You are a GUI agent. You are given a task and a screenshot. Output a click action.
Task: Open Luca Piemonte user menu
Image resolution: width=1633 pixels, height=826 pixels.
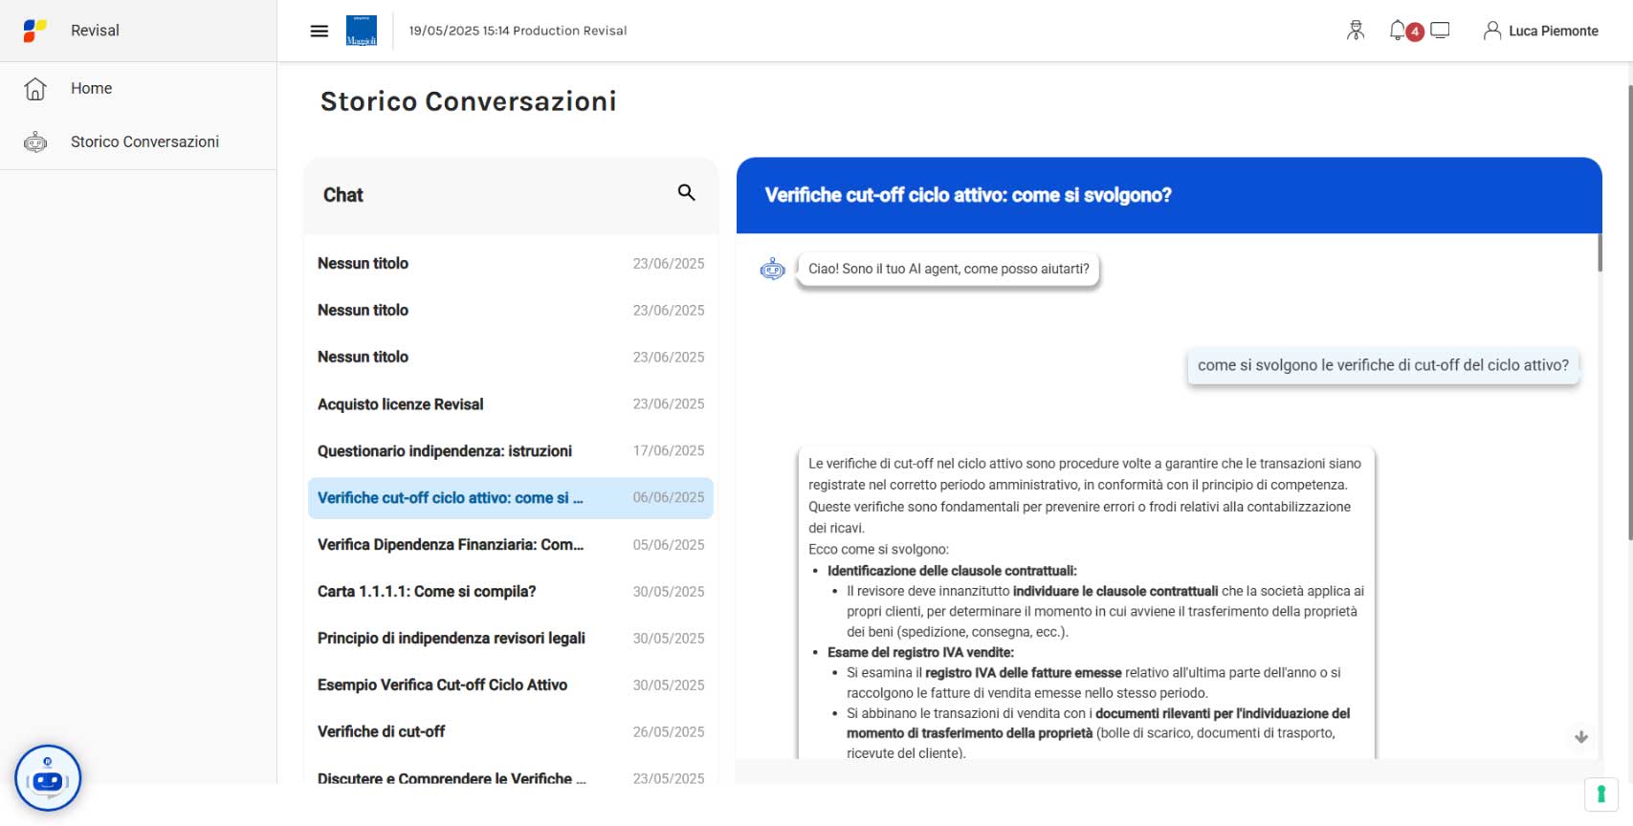pos(1540,31)
